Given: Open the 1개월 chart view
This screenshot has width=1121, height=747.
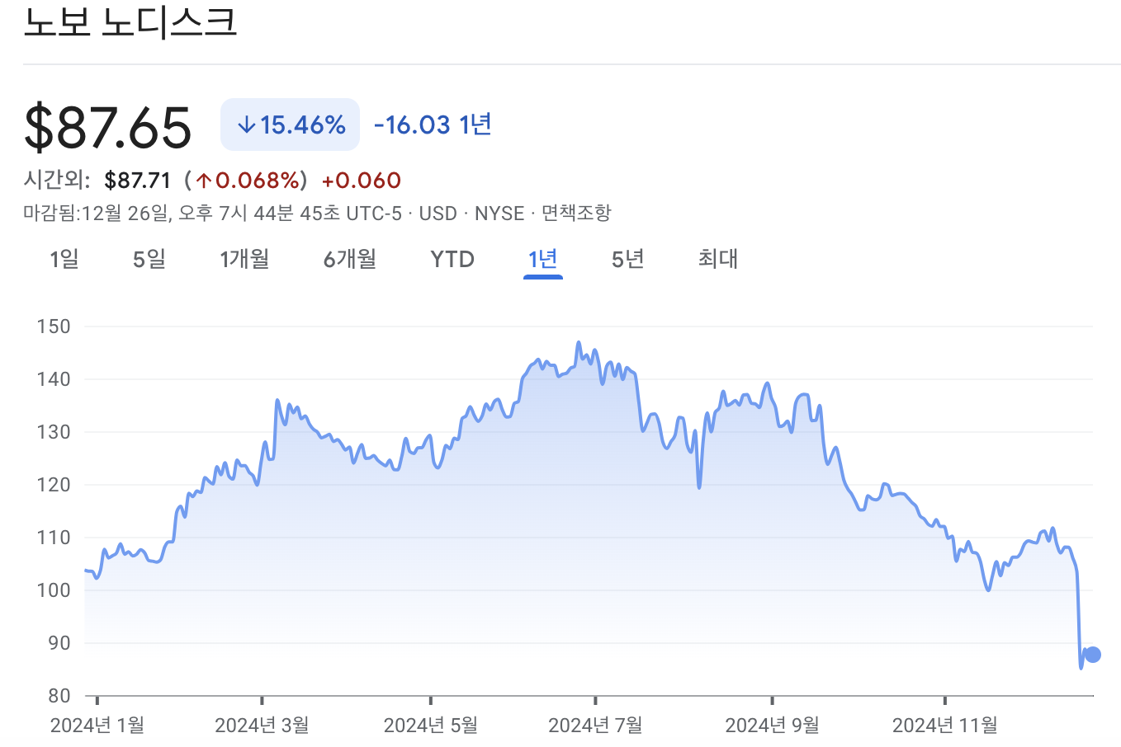Looking at the screenshot, I should tap(245, 259).
